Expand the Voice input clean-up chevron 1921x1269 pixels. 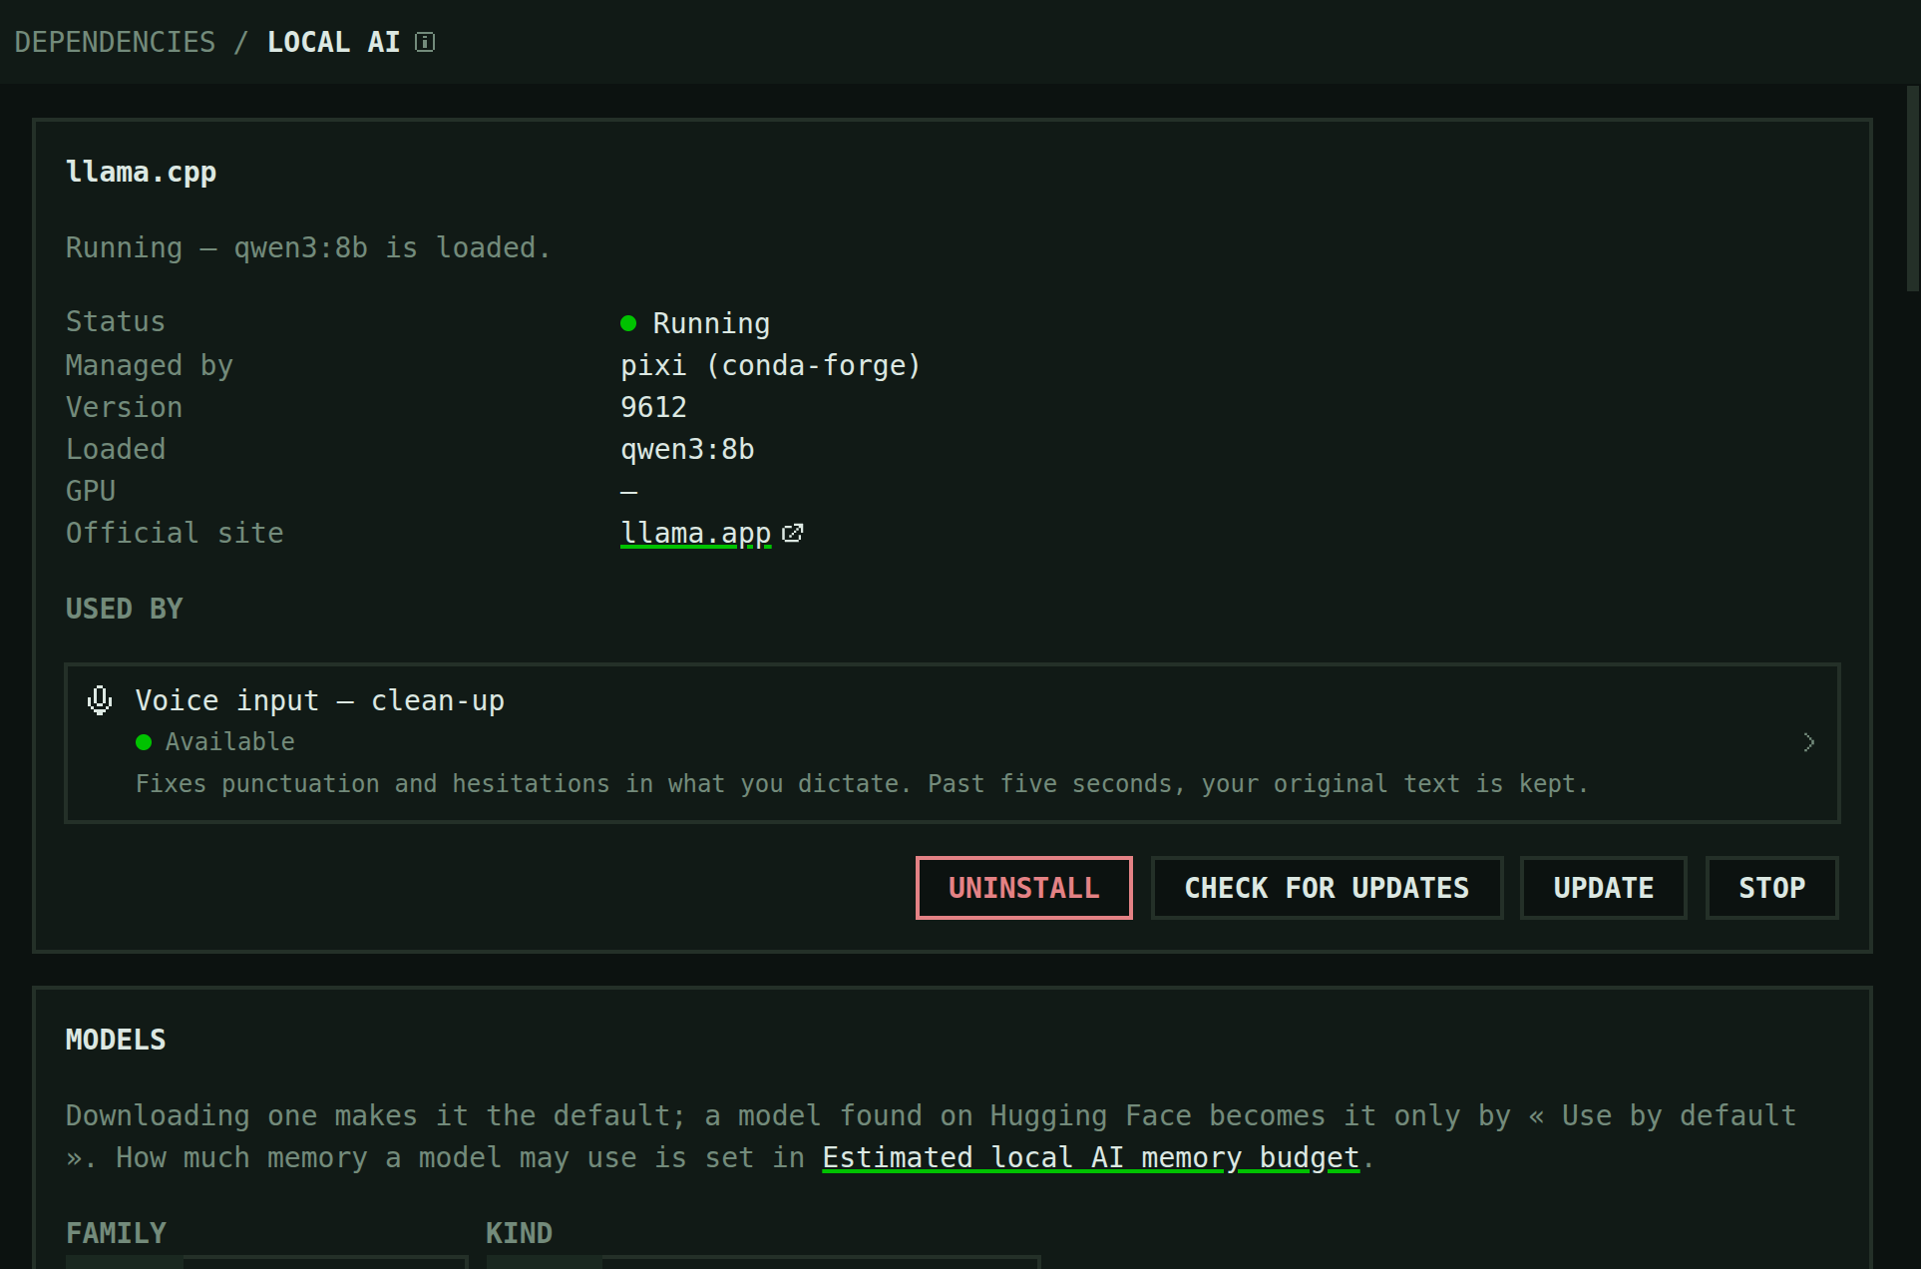[x=1808, y=742]
